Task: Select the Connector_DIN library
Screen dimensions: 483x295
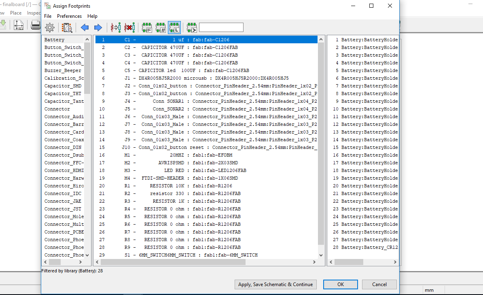Action: (64, 147)
